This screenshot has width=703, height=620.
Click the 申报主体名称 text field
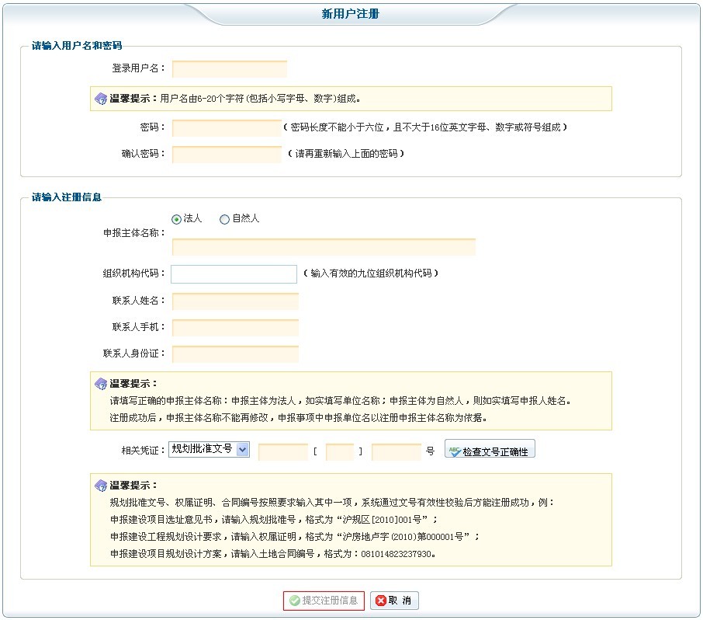(x=323, y=247)
